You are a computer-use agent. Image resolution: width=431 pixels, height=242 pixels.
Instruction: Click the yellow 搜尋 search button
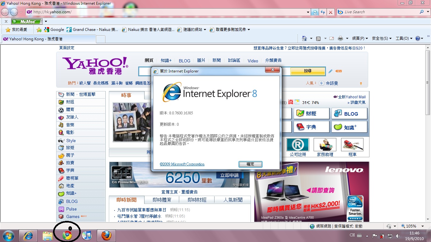[308, 71]
